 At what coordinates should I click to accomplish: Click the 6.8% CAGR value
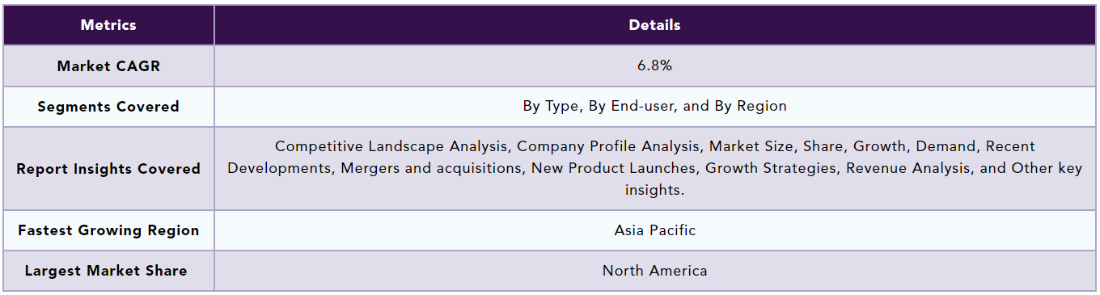tap(654, 66)
